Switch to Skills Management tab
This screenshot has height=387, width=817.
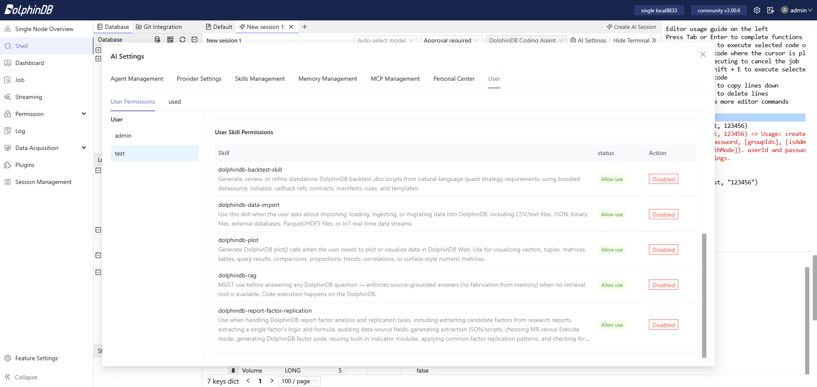tap(260, 79)
